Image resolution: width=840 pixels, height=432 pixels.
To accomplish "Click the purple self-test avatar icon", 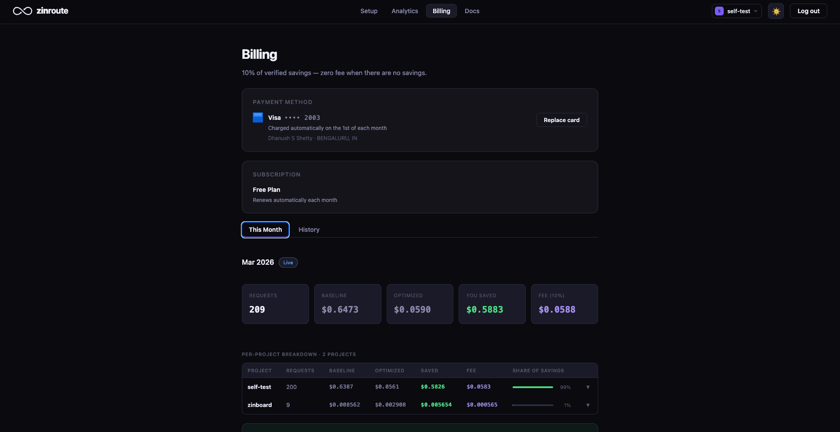I will click(x=719, y=11).
